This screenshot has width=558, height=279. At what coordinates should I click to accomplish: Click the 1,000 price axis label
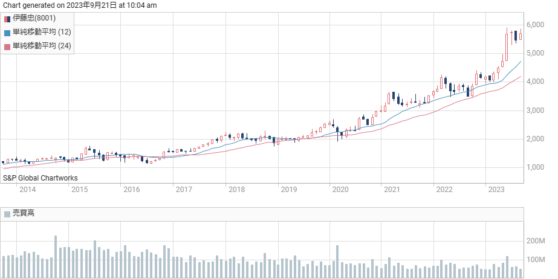(x=535, y=167)
